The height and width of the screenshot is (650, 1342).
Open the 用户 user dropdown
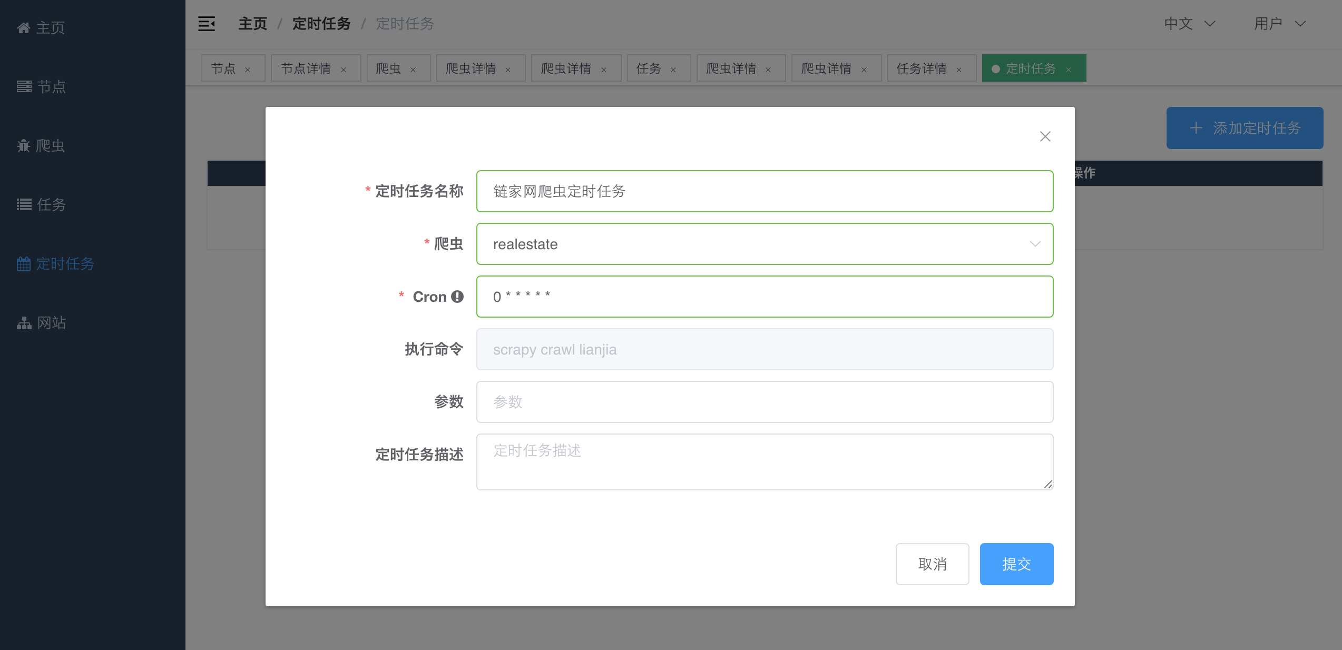(x=1280, y=24)
